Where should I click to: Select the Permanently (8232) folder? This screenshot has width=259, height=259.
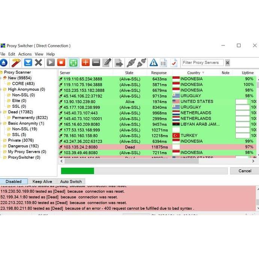point(30,117)
